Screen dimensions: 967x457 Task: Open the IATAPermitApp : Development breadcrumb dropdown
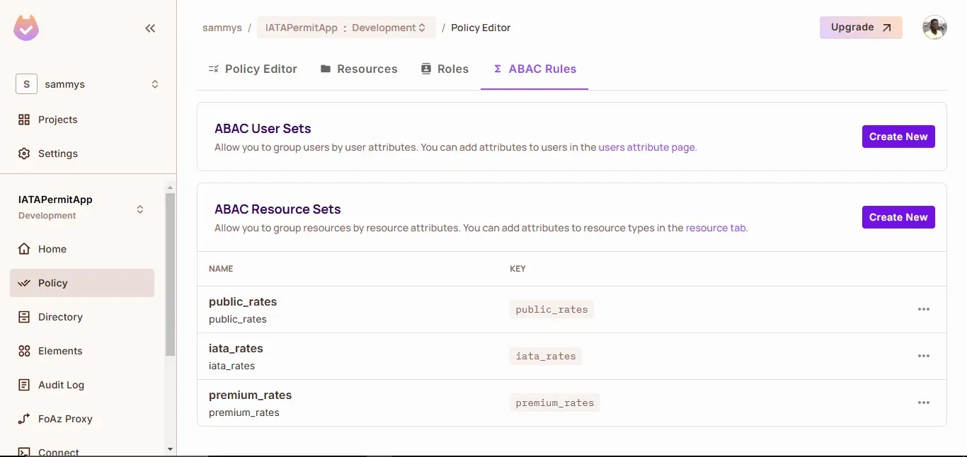[x=345, y=28]
